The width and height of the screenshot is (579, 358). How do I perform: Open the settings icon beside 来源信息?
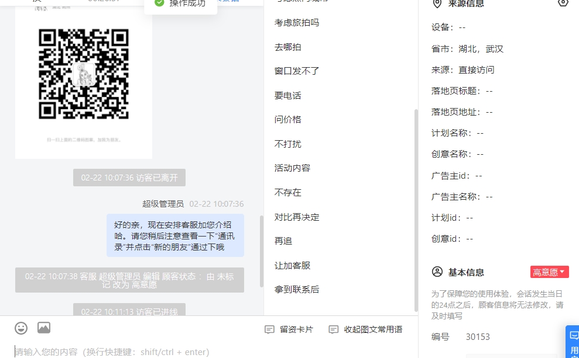point(563,3)
